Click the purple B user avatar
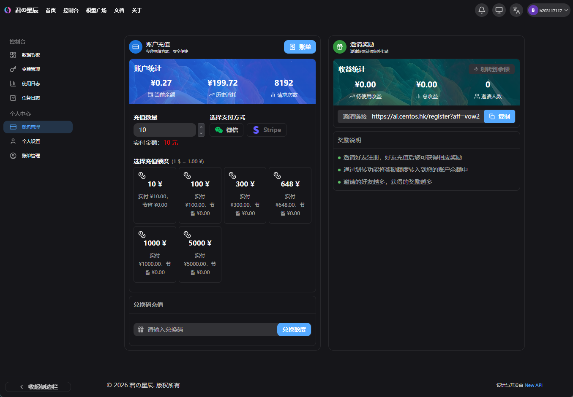Screen dimensions: 573x397 coord(533,10)
